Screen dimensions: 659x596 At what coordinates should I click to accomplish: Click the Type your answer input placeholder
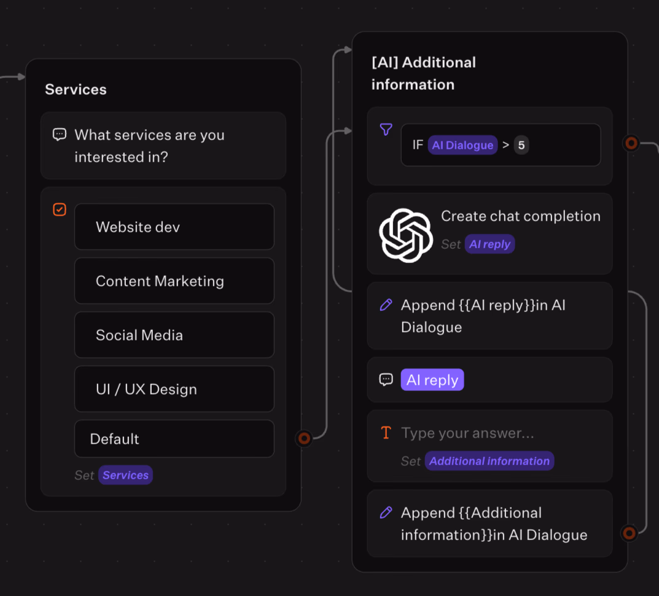tap(467, 433)
